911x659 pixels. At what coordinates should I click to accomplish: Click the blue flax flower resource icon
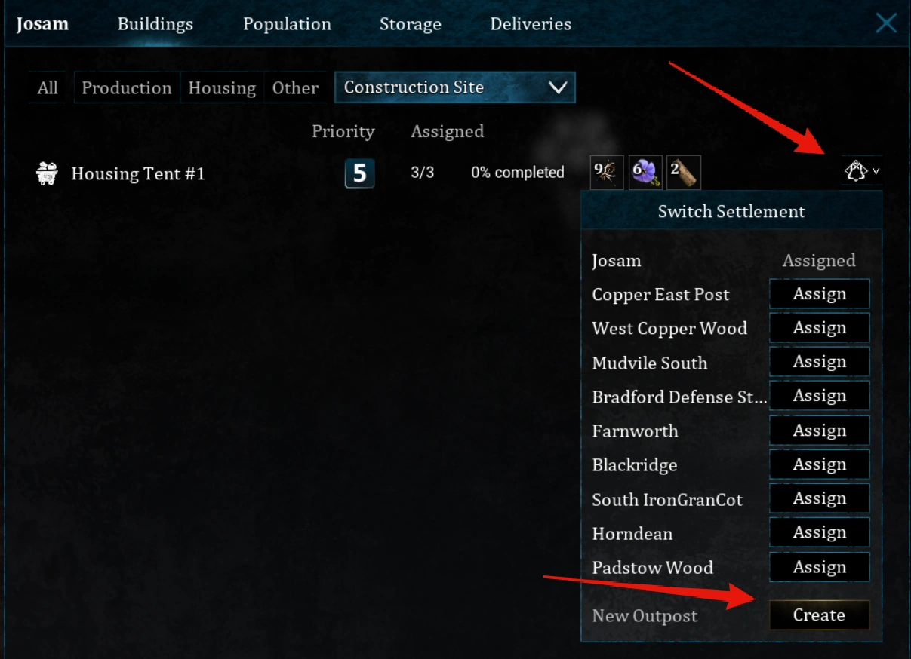tap(645, 173)
